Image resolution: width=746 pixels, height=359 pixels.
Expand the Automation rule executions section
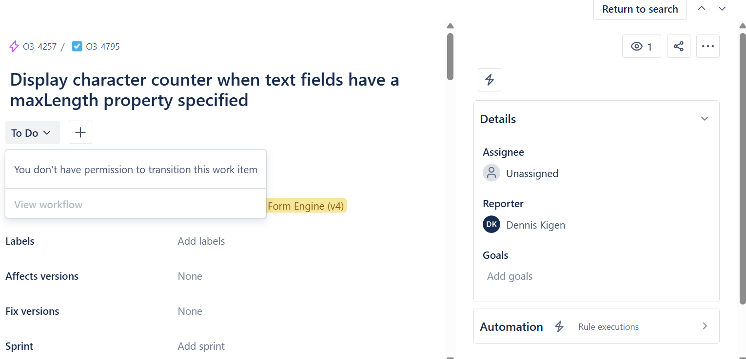coord(596,326)
